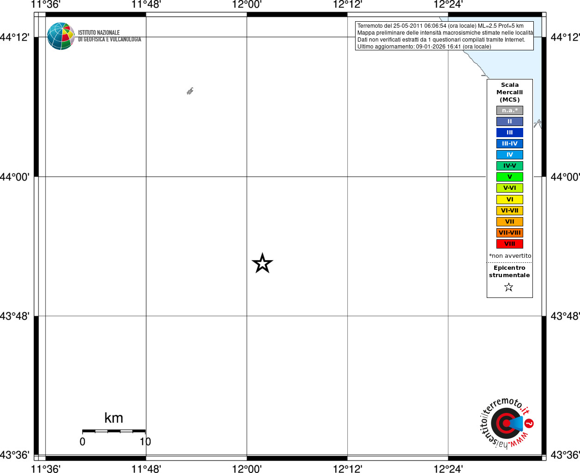Screen dimensions: 580x473
Task: Select the V-VI legend swatch
Action: 510,188
